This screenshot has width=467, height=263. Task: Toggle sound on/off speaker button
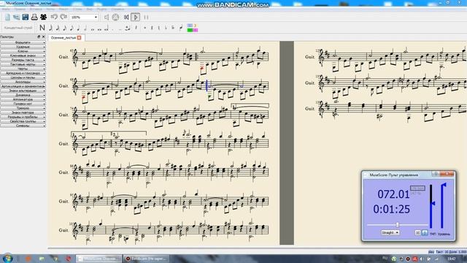click(107, 18)
